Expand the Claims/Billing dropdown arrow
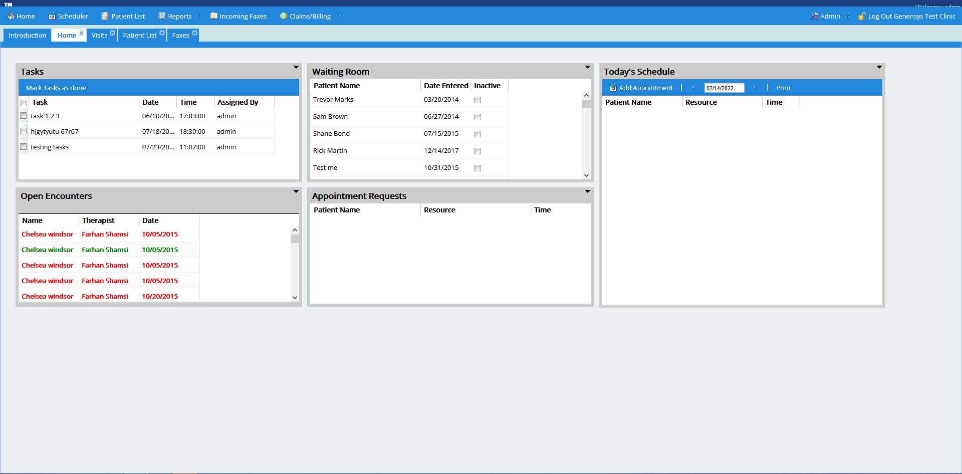Image resolution: width=962 pixels, height=474 pixels. coord(338,16)
